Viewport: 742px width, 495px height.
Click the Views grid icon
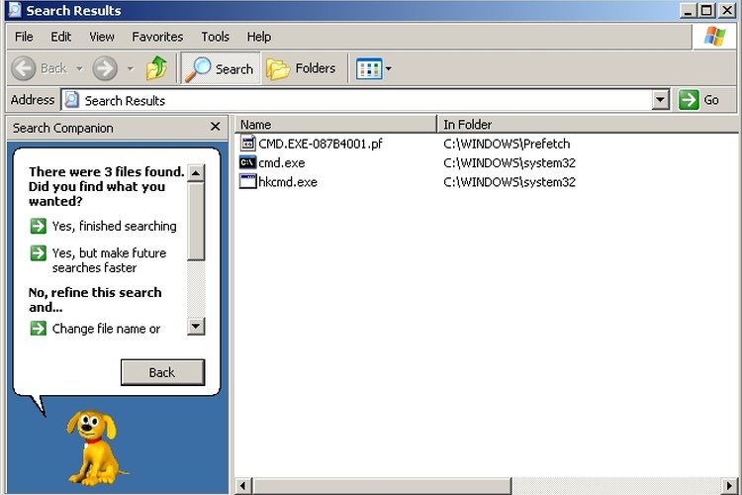coord(369,68)
